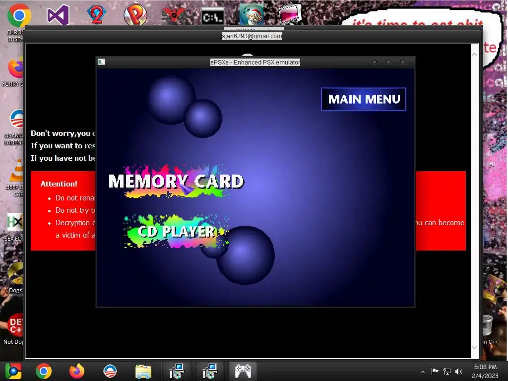Click the ePSXe title bar text
508x381 pixels.
click(255, 62)
